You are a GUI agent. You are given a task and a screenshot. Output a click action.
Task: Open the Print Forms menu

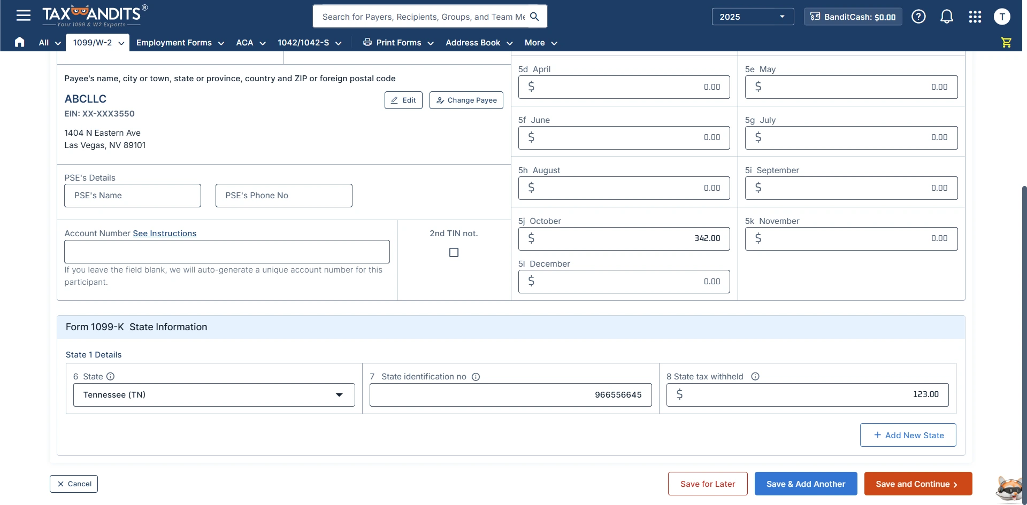point(398,43)
